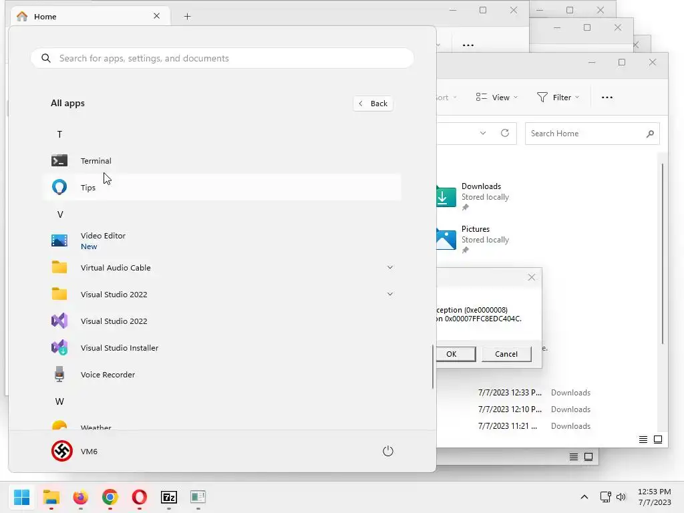Open See more options in front Explorer toolbar
Image resolution: width=684 pixels, height=513 pixels.
(x=607, y=98)
